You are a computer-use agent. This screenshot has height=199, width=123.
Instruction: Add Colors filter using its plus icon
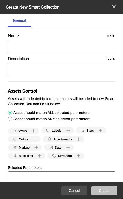[35, 139]
